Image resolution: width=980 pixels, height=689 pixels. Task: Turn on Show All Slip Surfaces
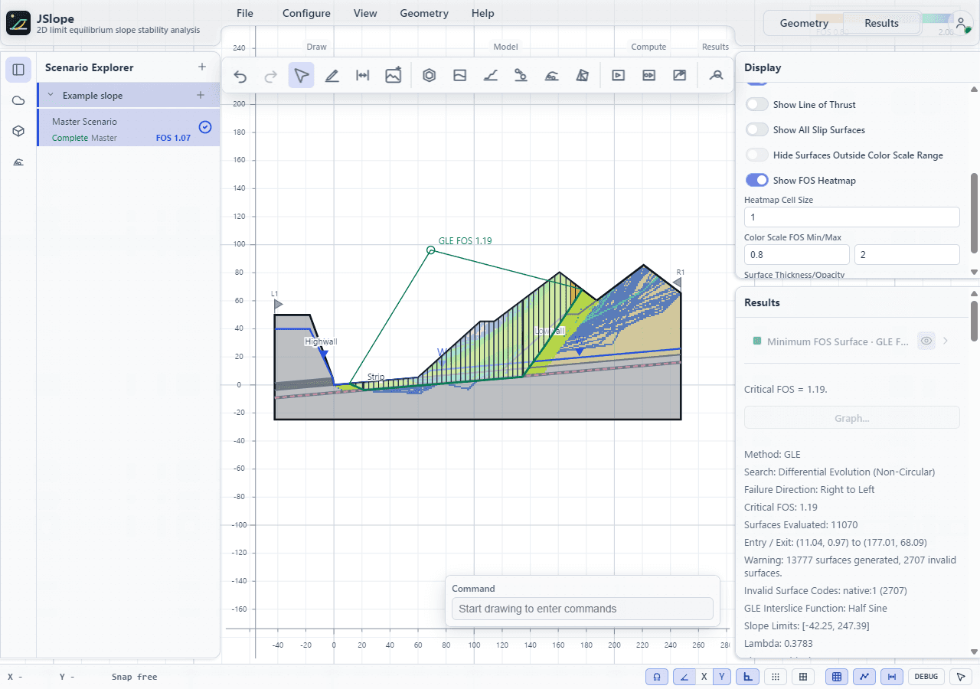[757, 130]
